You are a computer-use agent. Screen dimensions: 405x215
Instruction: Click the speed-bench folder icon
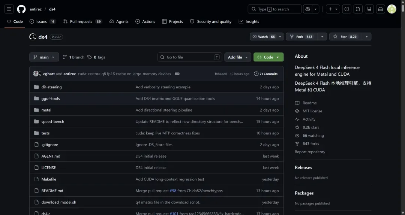(x=36, y=122)
